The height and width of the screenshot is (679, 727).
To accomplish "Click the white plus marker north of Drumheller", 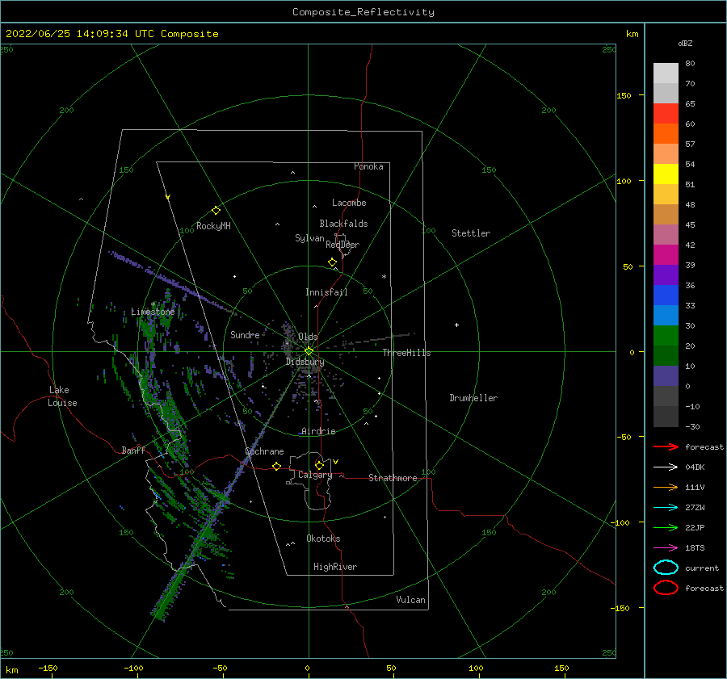I will click(x=456, y=325).
